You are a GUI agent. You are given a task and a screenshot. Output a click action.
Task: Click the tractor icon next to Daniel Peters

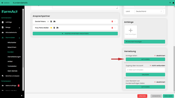click(54, 22)
